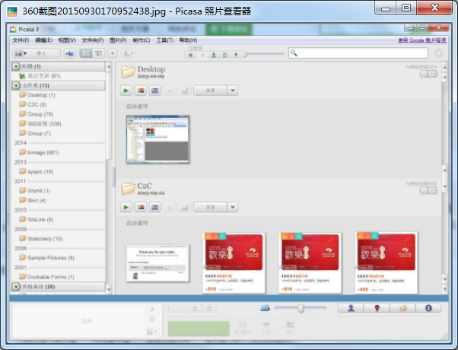Viewport: 458px width, 350px height.
Task: Open share dropdown arrow in Desktop folder
Action: tap(232, 91)
